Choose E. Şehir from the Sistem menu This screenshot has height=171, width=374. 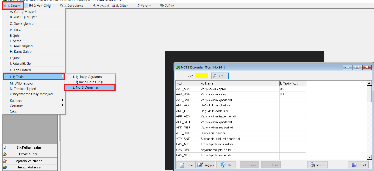(34, 36)
